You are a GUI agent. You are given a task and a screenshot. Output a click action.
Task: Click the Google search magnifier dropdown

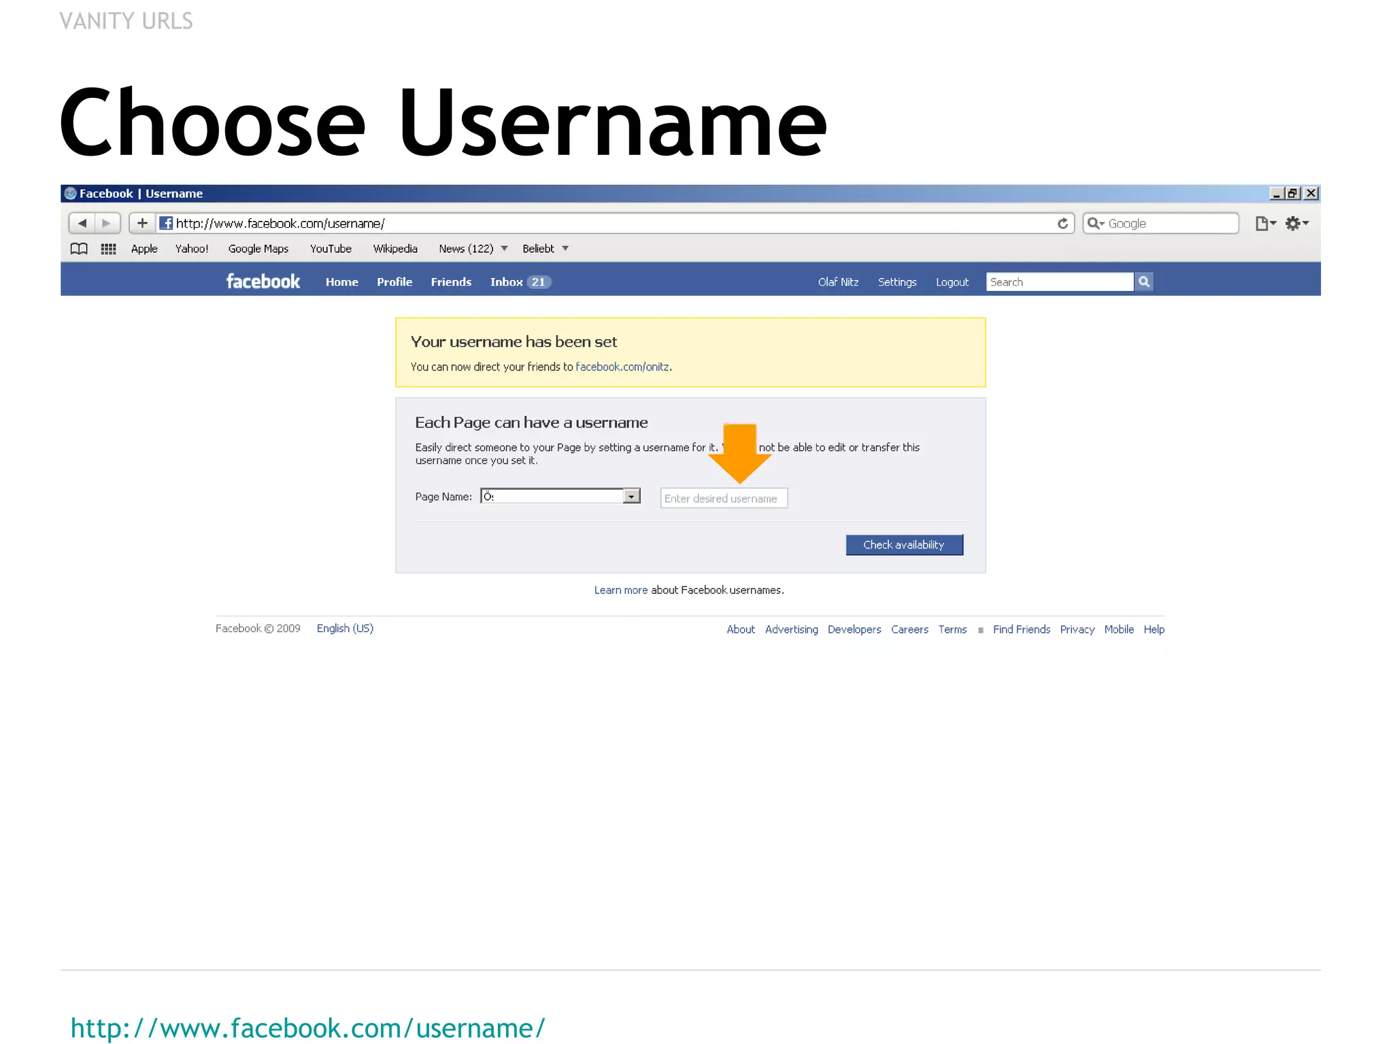pyautogui.click(x=1096, y=224)
